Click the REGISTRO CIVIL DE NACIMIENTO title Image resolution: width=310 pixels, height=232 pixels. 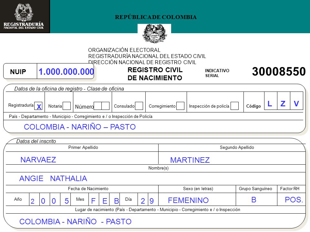tap(155, 74)
